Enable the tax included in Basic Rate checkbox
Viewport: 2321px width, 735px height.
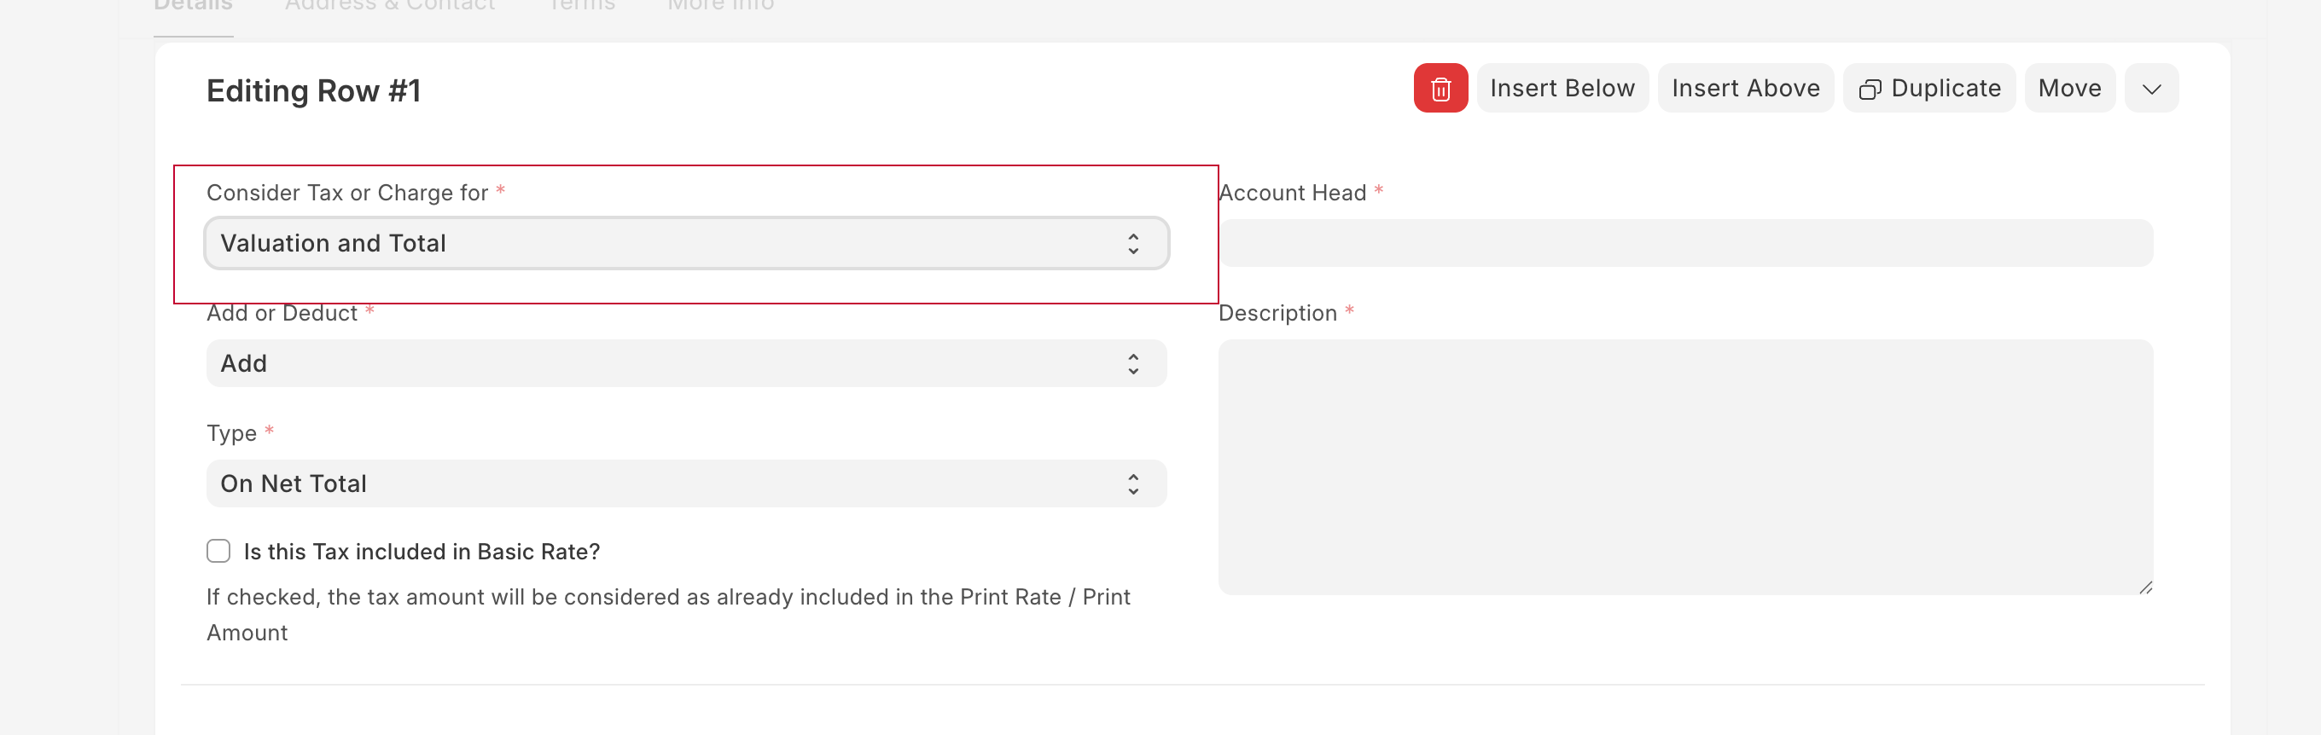pyautogui.click(x=219, y=551)
